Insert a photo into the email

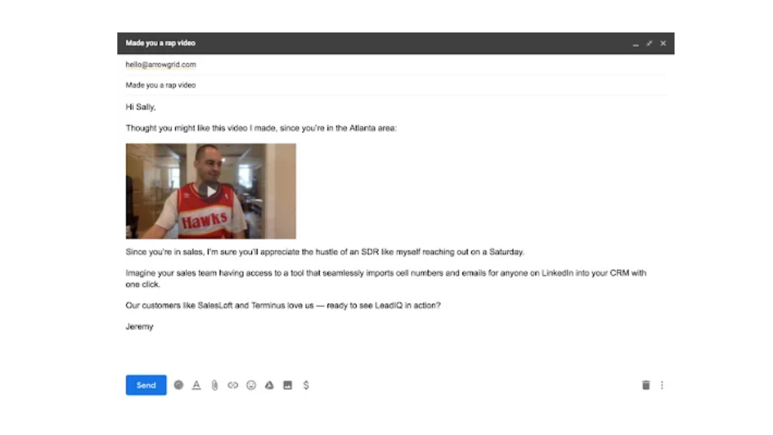[288, 385]
